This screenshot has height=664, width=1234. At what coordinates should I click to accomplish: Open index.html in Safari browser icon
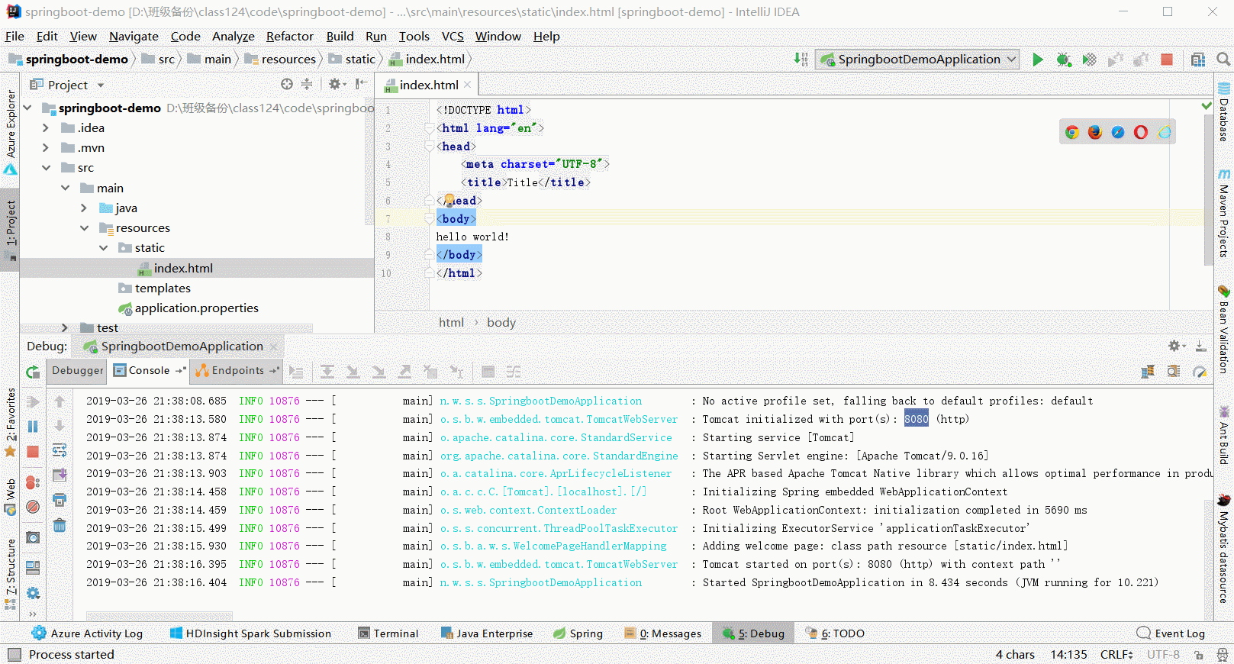pos(1118,132)
